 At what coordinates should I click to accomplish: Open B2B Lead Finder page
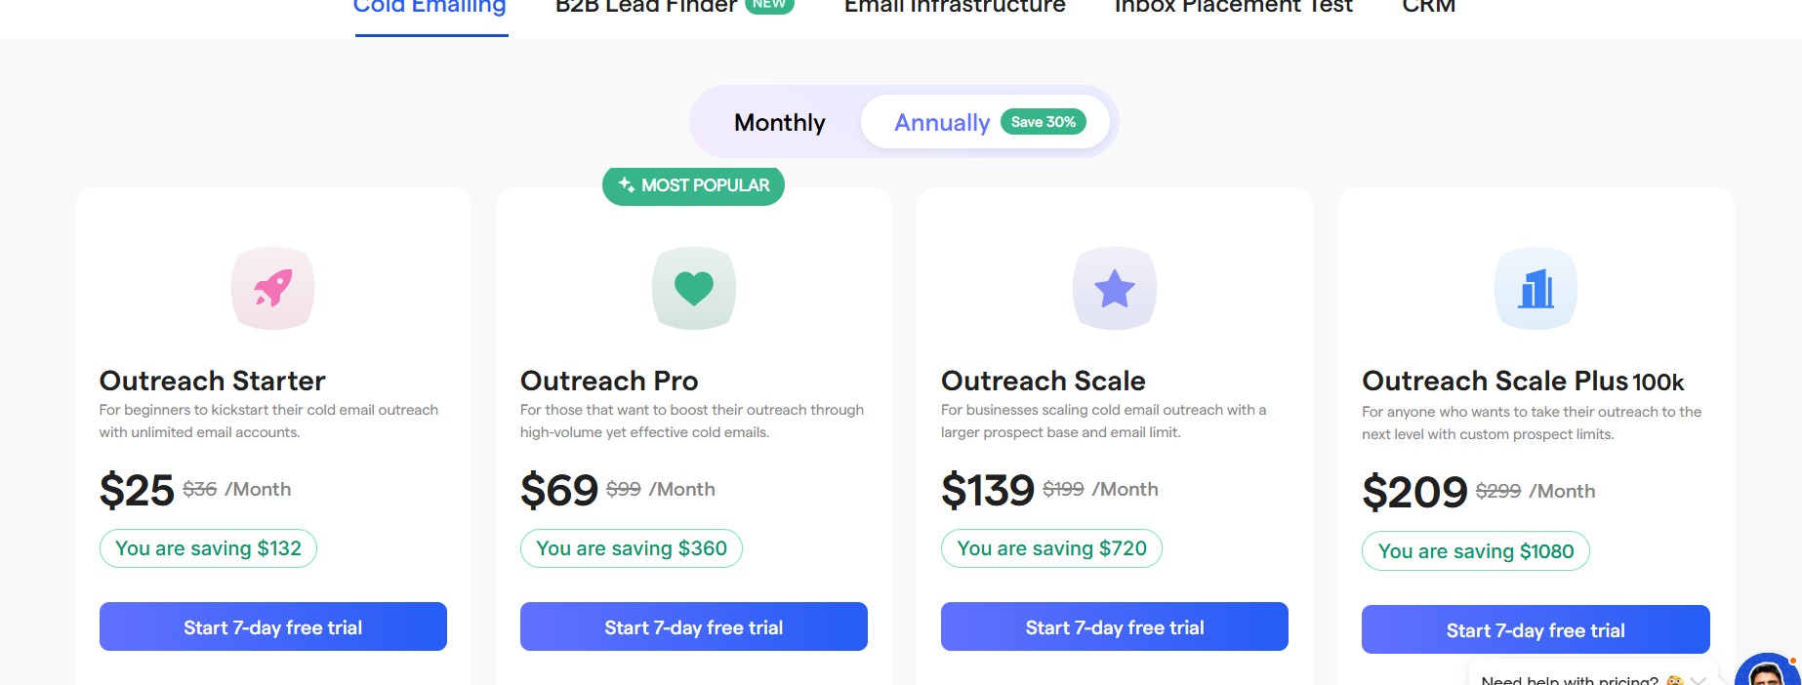644,6
